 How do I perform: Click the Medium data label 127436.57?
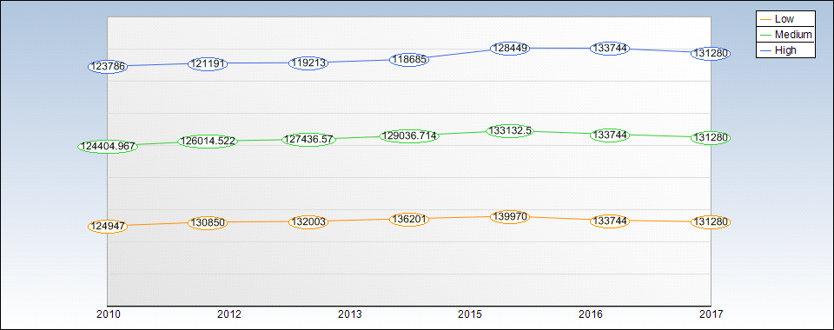(309, 140)
